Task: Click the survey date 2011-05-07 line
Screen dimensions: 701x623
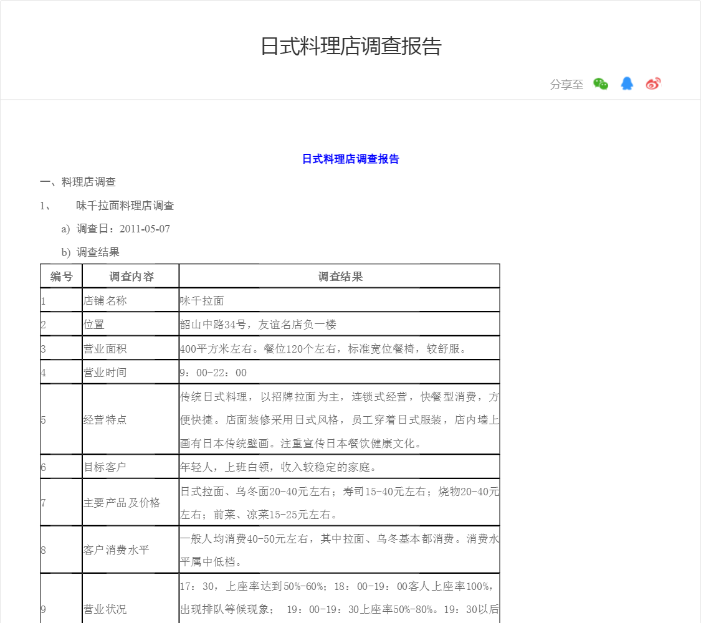Action: click(116, 229)
